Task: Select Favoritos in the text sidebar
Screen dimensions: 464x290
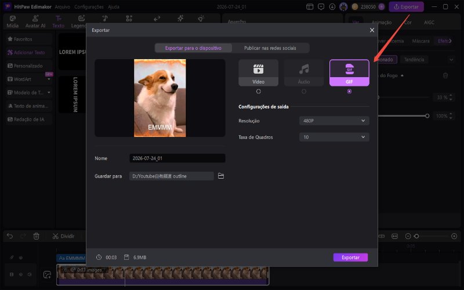Action: click(x=28, y=39)
